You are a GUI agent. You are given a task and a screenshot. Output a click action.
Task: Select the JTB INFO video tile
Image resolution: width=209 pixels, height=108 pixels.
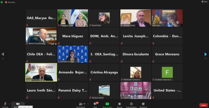click(136, 90)
